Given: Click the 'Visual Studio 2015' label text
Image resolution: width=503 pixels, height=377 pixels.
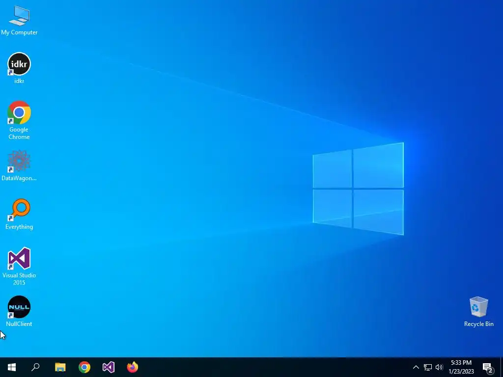Looking at the screenshot, I should tap(19, 279).
